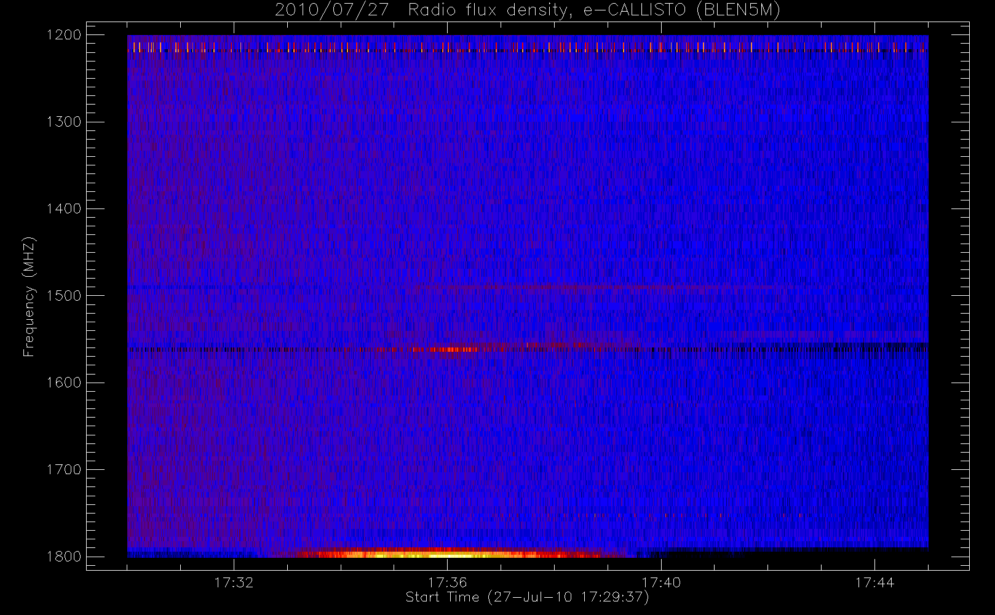Image resolution: width=995 pixels, height=615 pixels.
Task: Click the '17:36' time axis label
Action: (447, 582)
